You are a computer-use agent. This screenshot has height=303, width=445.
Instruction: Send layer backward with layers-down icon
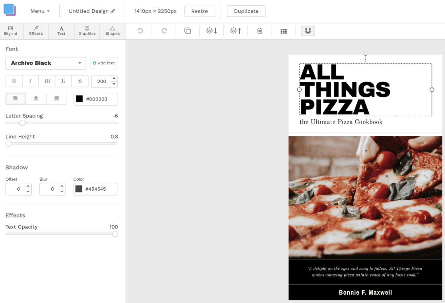coord(212,31)
